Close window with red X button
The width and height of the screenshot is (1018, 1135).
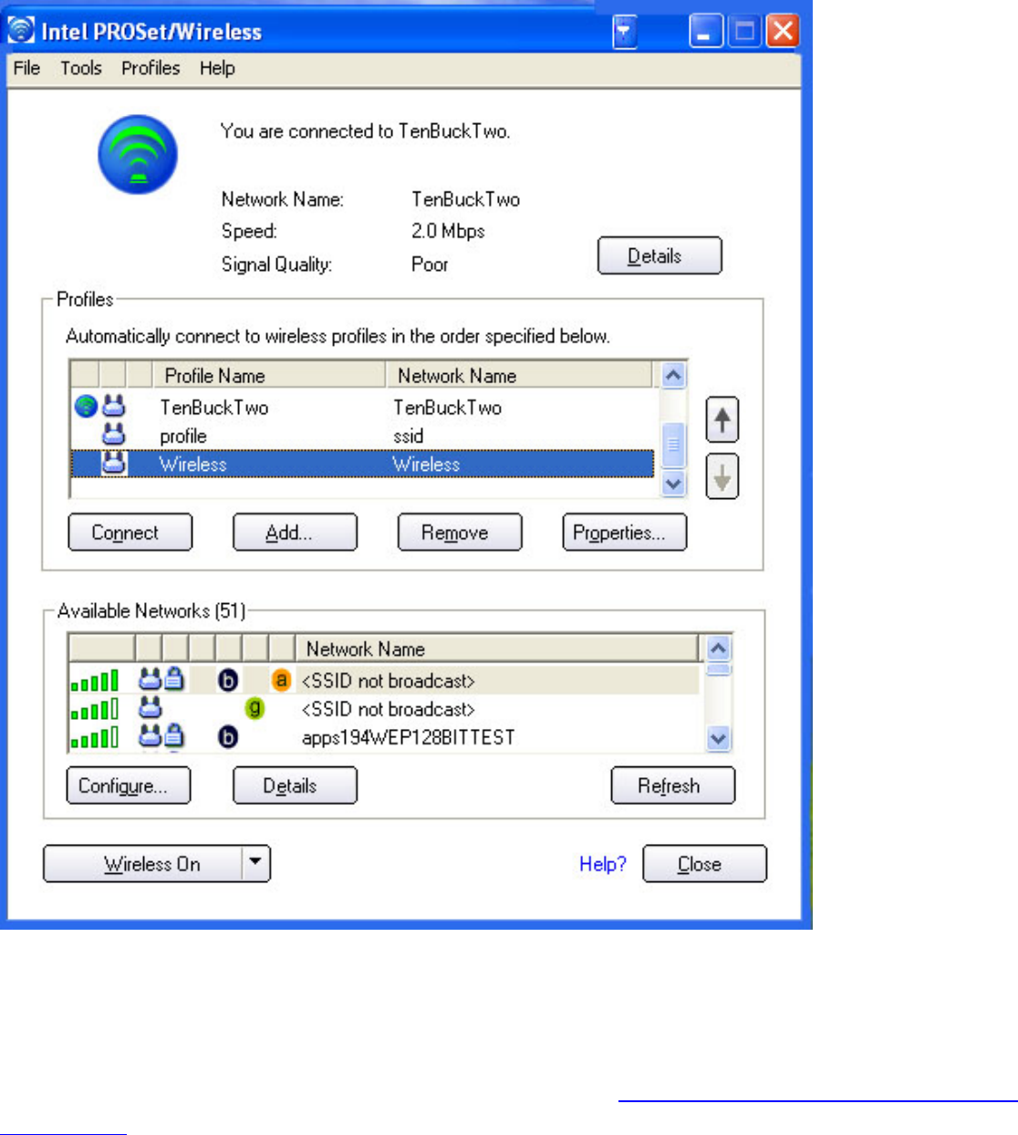782,32
